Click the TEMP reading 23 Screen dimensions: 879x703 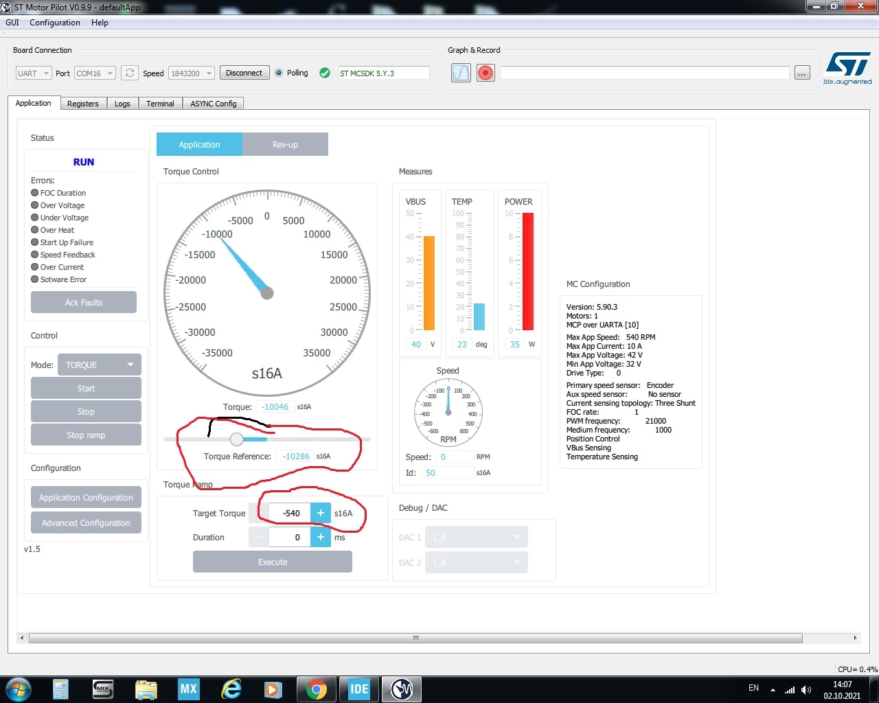(462, 344)
